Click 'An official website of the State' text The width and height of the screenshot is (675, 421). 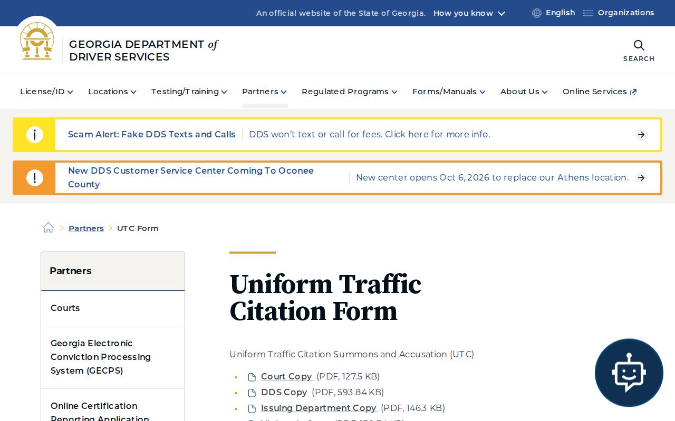pos(341,13)
